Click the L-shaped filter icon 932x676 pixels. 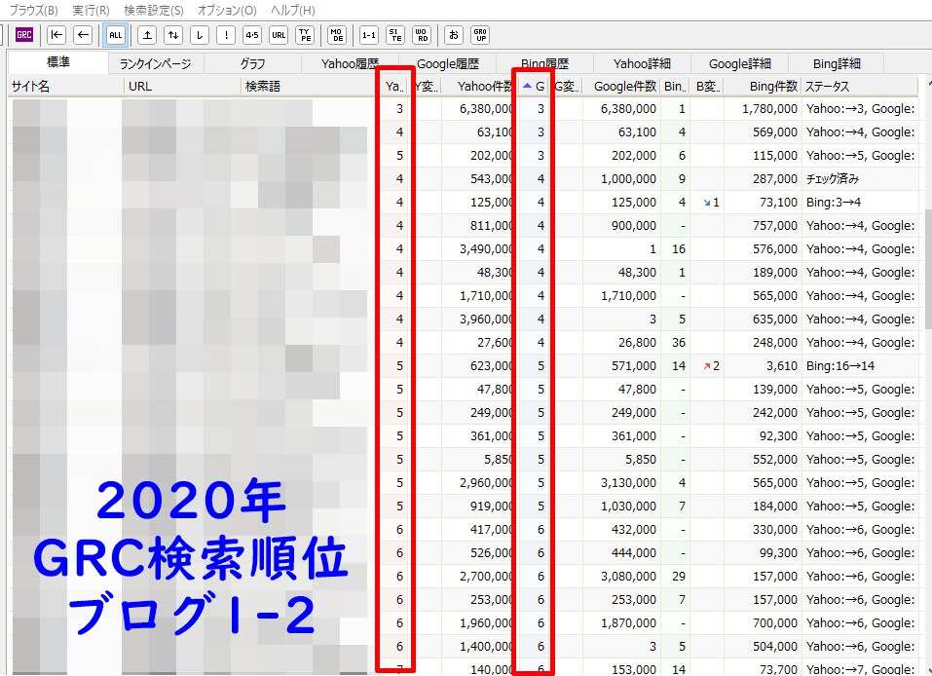click(200, 35)
